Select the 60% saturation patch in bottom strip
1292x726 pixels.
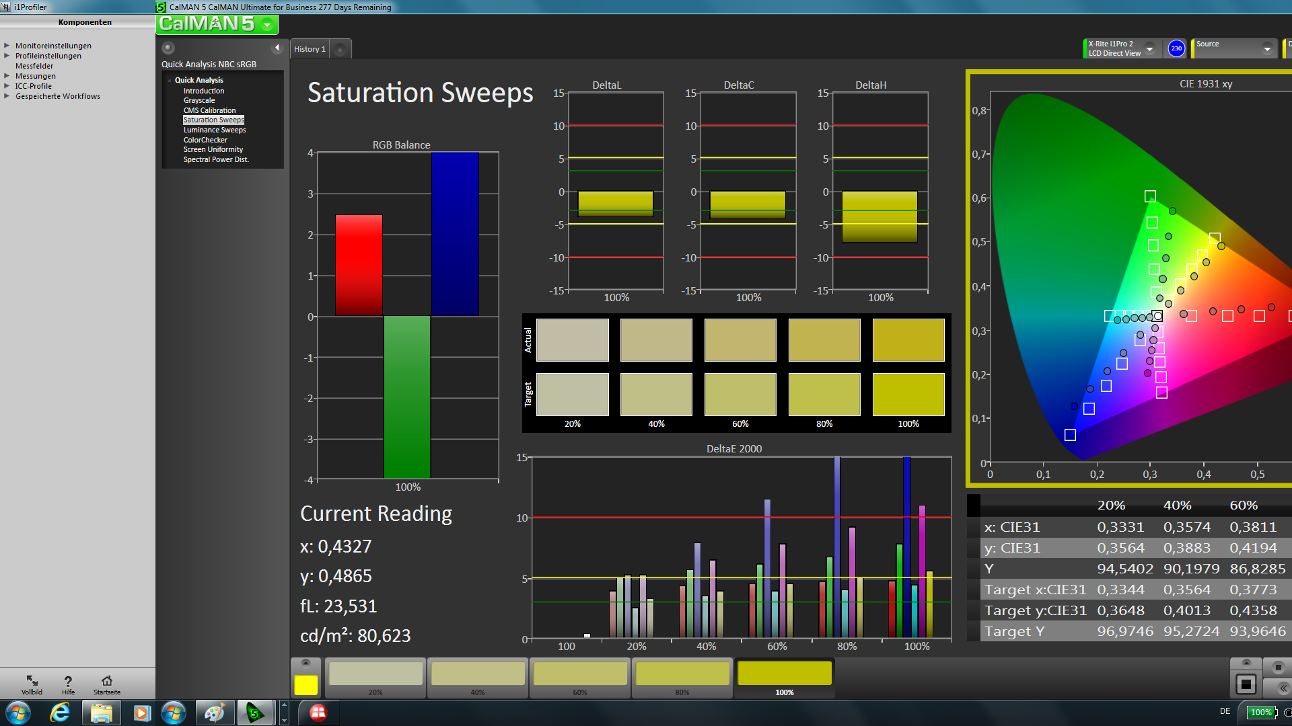pyautogui.click(x=580, y=678)
